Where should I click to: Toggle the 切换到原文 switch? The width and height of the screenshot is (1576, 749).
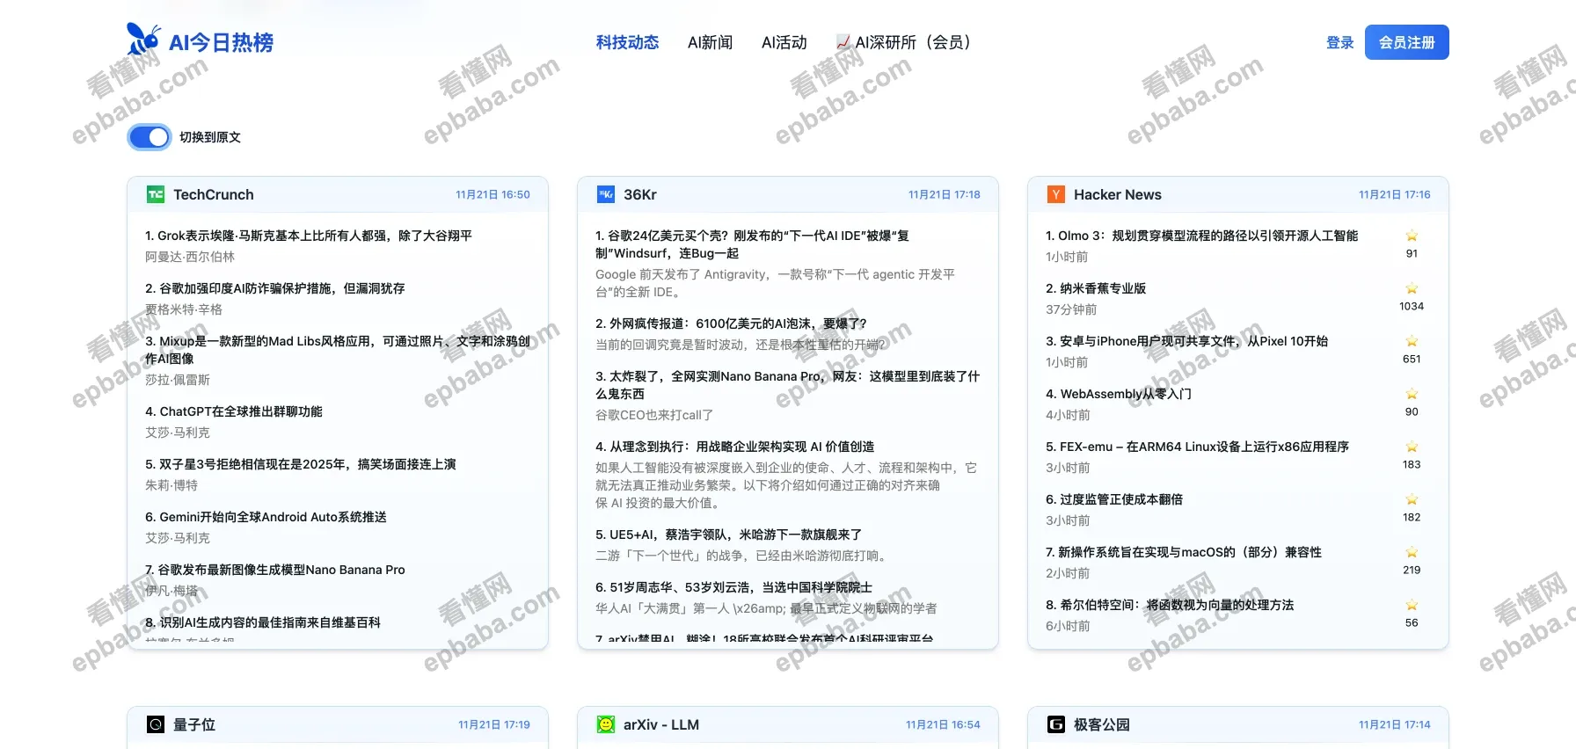coord(150,137)
